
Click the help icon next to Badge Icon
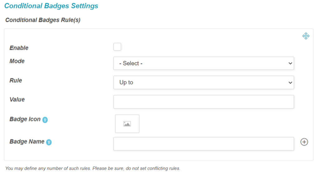(45, 120)
